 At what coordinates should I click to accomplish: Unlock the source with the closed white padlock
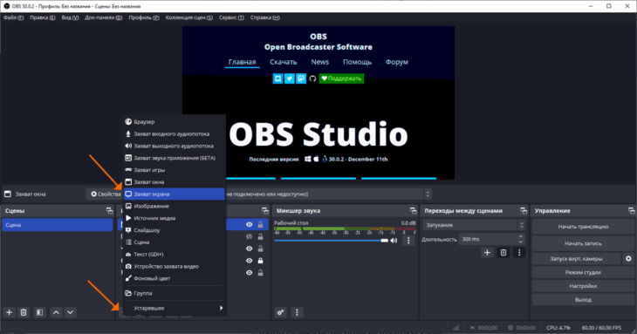[x=260, y=261]
